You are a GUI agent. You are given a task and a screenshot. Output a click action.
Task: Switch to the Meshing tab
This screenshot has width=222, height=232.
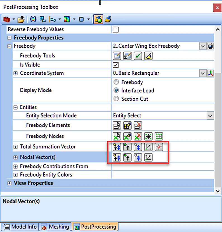tap(55, 227)
